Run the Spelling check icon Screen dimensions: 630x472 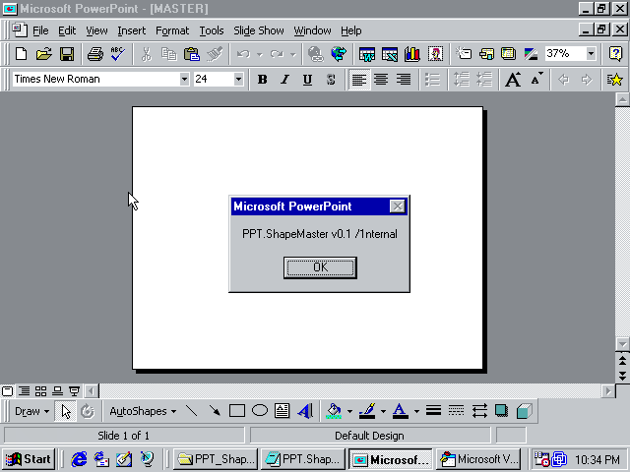coord(118,54)
